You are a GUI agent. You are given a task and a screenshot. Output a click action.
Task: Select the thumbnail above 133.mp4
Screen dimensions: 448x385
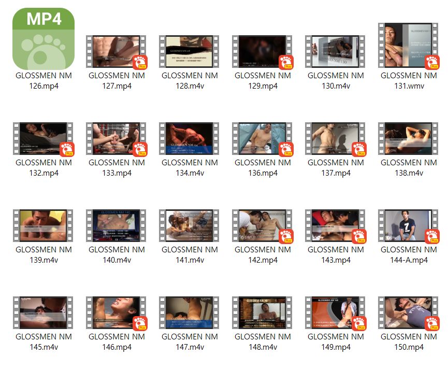(117, 139)
